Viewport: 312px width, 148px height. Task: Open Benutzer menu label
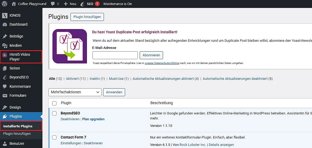(x=17, y=144)
